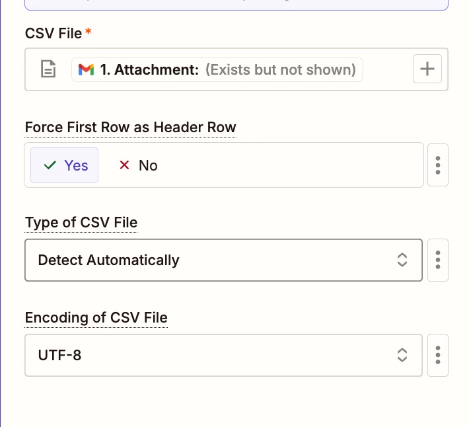
Task: Click the Type of CSV File label
Action: pyautogui.click(x=81, y=223)
